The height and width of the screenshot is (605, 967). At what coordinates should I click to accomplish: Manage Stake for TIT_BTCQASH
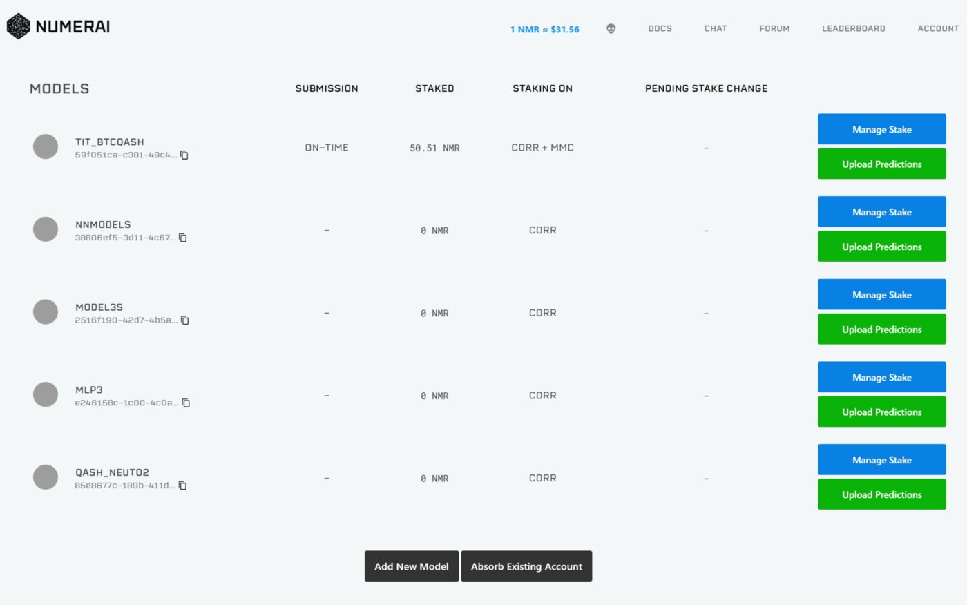881,129
